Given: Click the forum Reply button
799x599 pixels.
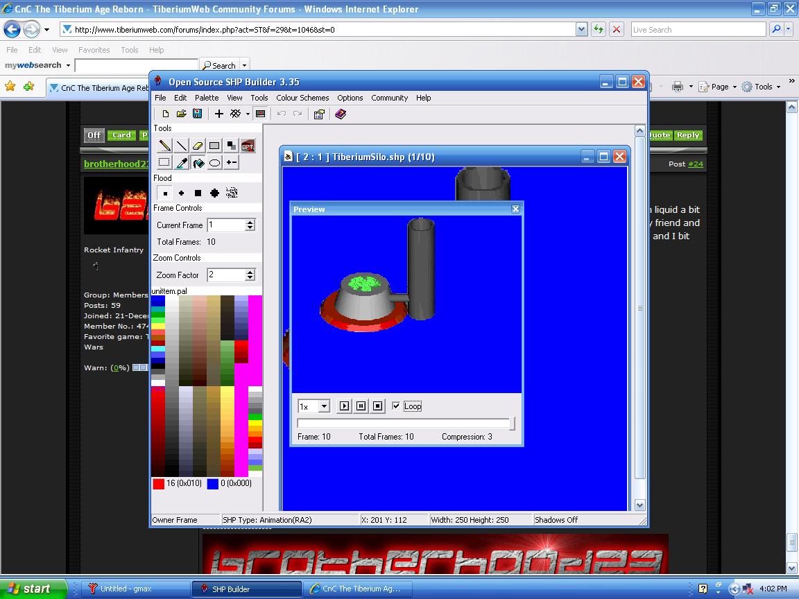Looking at the screenshot, I should (689, 135).
